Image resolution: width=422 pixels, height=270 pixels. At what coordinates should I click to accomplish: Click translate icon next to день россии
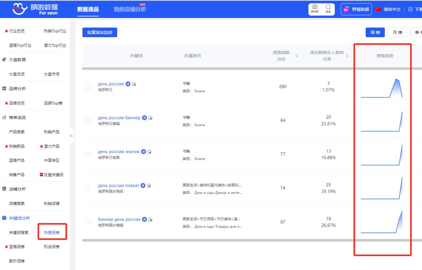point(128,84)
